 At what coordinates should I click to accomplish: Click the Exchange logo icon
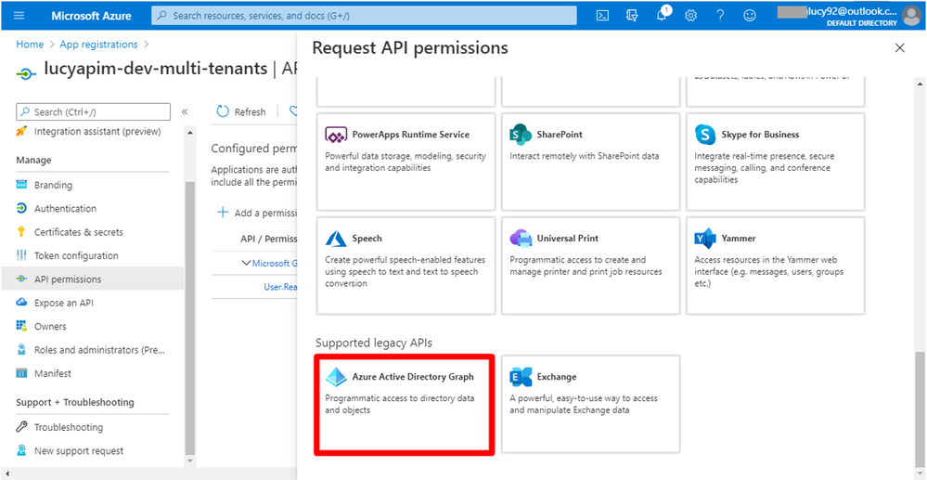click(x=521, y=377)
